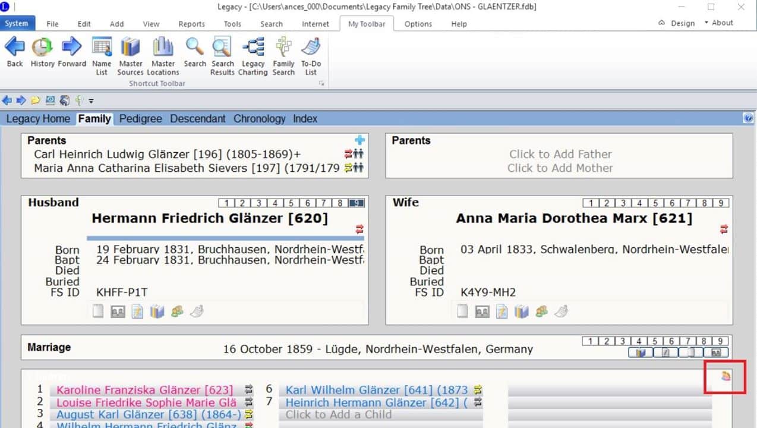Viewport: 757px width, 428px height.
Task: Switch to the Chronology view tab
Action: 259,118
